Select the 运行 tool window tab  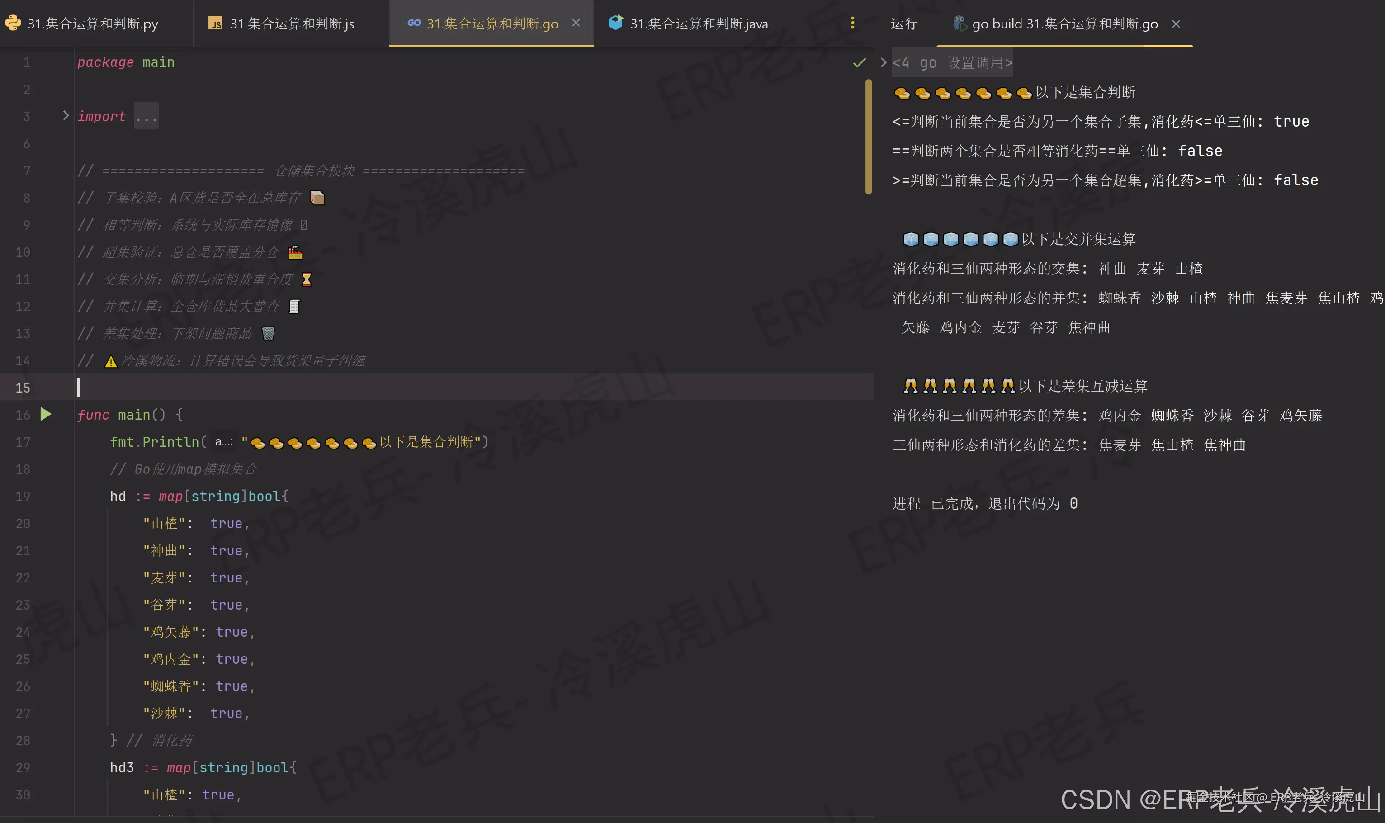(904, 24)
